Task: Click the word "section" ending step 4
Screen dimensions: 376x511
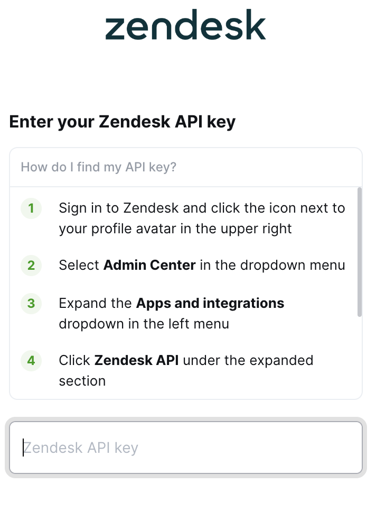Action: [x=82, y=381]
